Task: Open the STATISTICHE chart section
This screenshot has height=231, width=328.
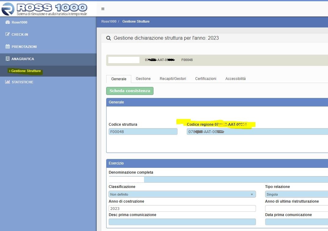Action: [22, 82]
